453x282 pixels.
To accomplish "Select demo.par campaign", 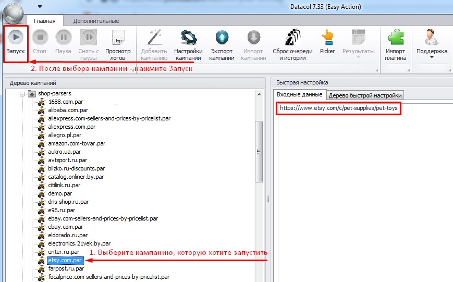I will coord(60,193).
